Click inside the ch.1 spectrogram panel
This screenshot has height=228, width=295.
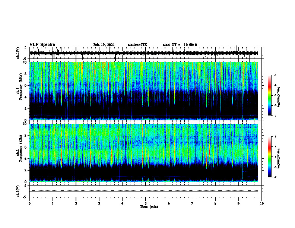click(144, 91)
